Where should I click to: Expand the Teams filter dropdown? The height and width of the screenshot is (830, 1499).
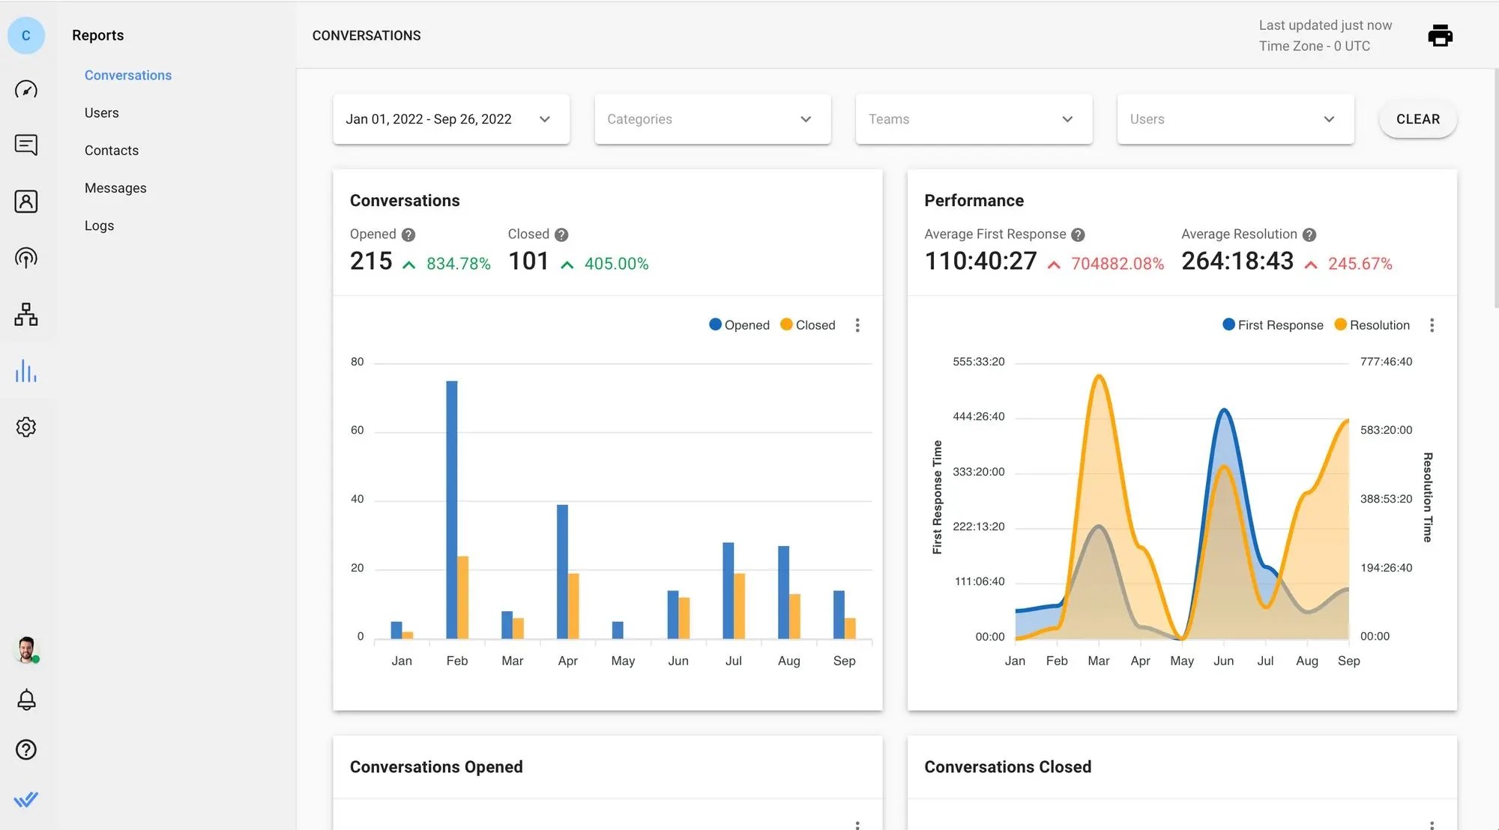click(x=974, y=118)
